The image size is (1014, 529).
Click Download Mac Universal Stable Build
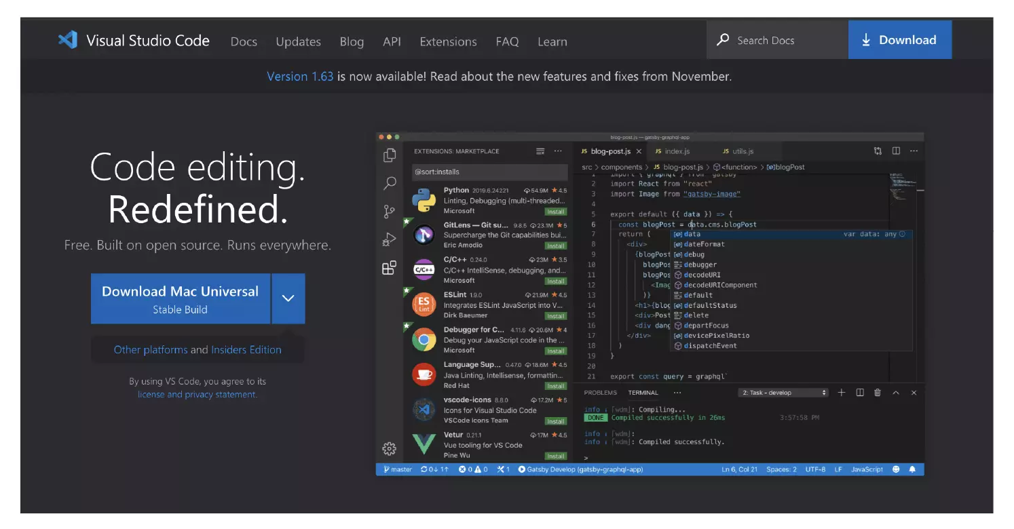(x=181, y=299)
